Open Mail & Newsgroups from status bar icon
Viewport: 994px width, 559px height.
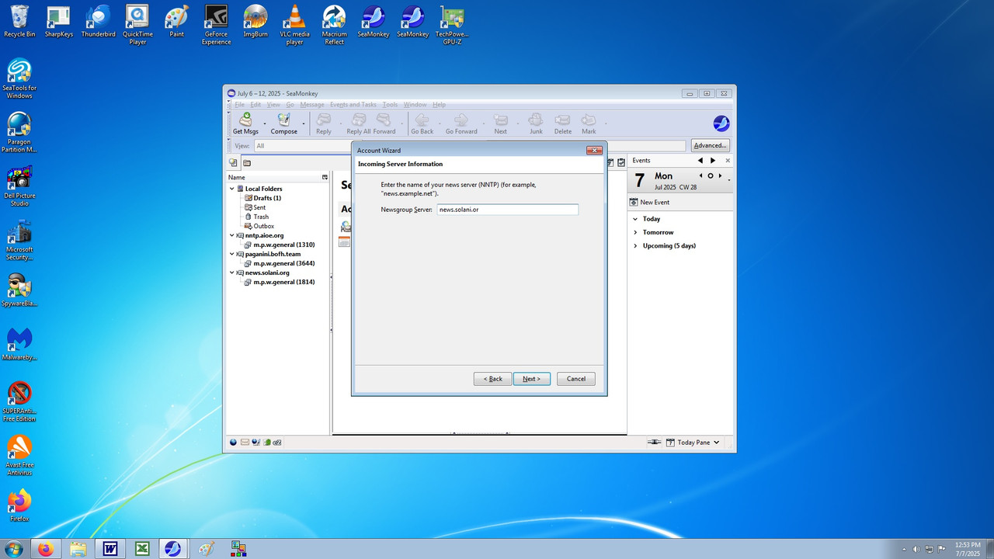point(245,443)
